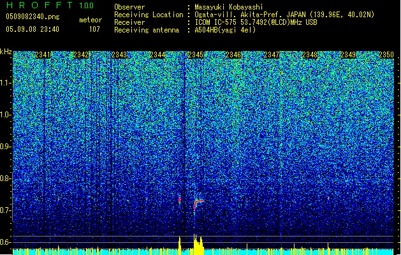Click the Receiving Location label
Screen dimensions: 401x255
pos(149,15)
